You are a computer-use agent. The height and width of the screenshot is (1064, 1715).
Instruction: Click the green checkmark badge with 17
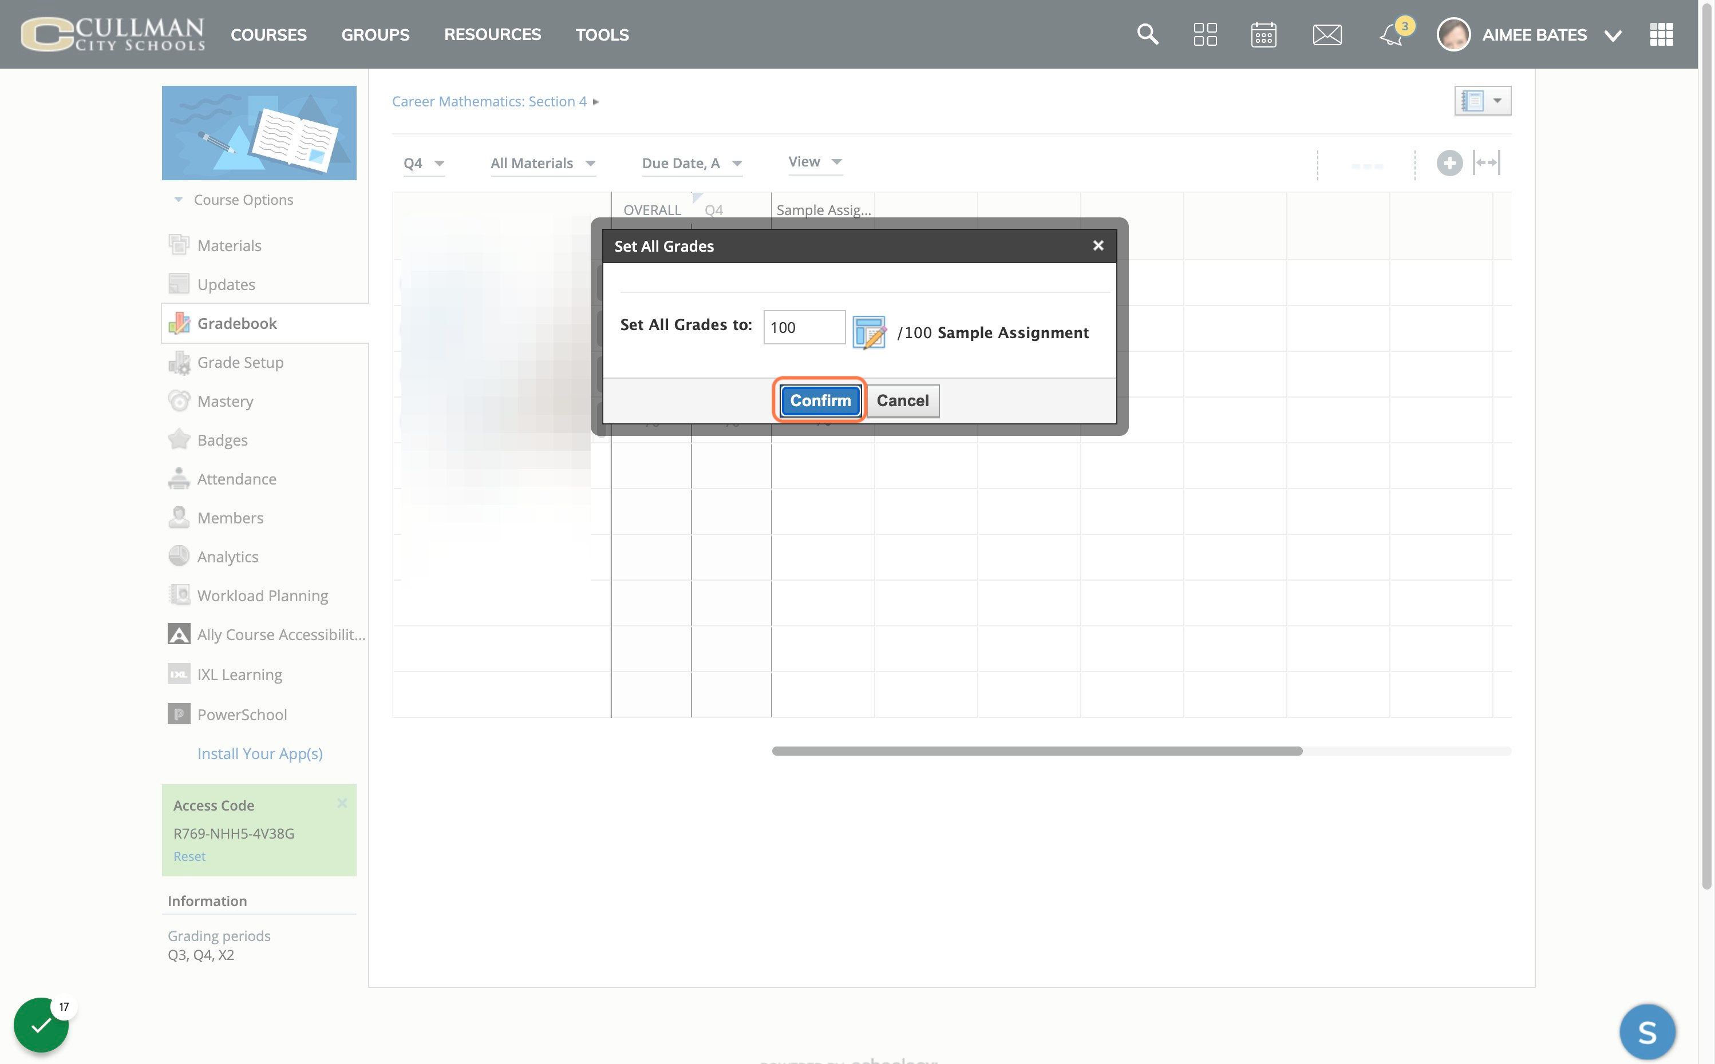coord(41,1025)
